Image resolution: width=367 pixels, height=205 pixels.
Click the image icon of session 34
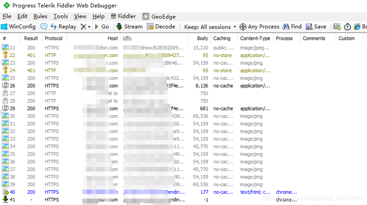[x=5, y=146]
